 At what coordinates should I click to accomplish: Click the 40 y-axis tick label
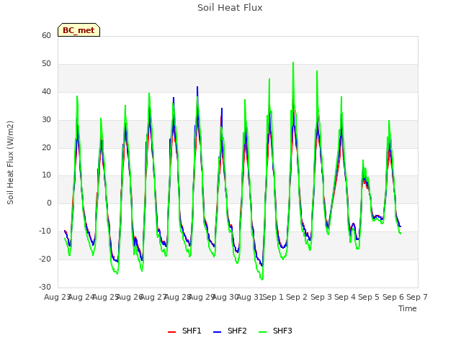(46, 92)
